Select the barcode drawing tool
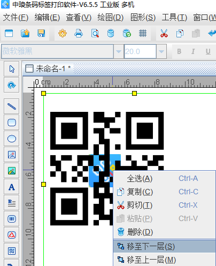This screenshot has height=266, width=216. [12, 219]
